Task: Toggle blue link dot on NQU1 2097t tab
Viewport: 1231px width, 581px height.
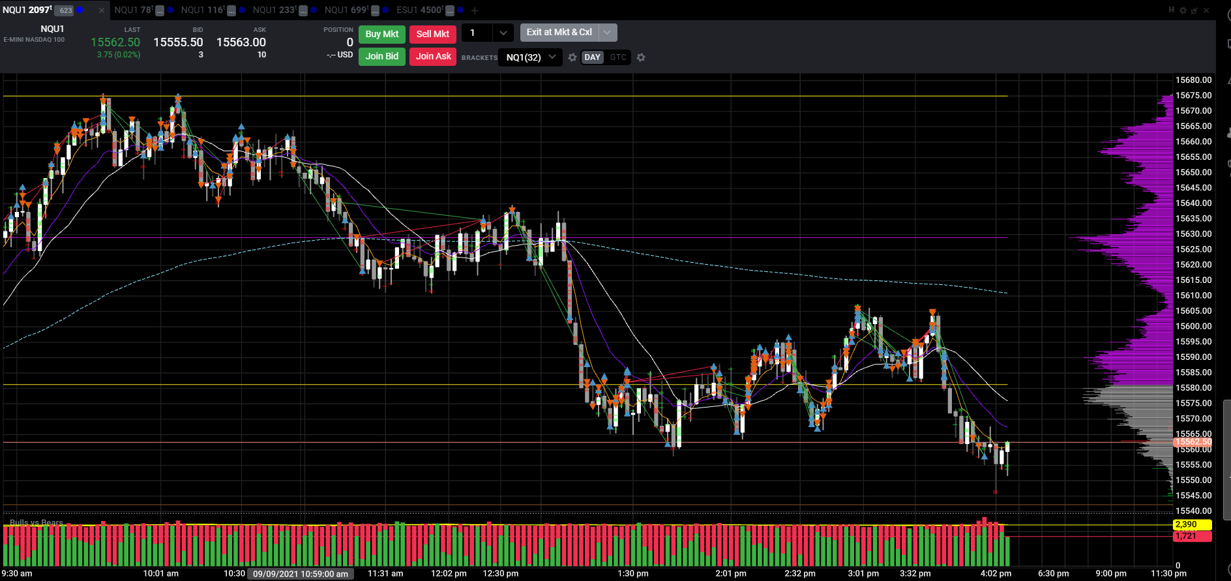Action: pyautogui.click(x=80, y=10)
